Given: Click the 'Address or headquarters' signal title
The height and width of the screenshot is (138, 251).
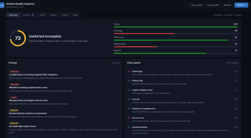Looking at the screenshot, I should click(144, 108).
